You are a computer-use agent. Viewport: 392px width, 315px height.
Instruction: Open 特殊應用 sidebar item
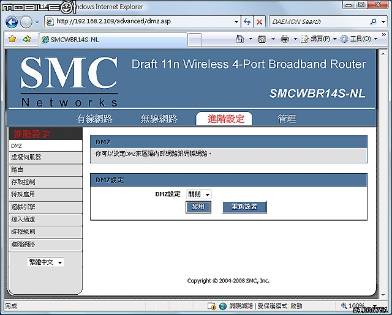pos(45,195)
